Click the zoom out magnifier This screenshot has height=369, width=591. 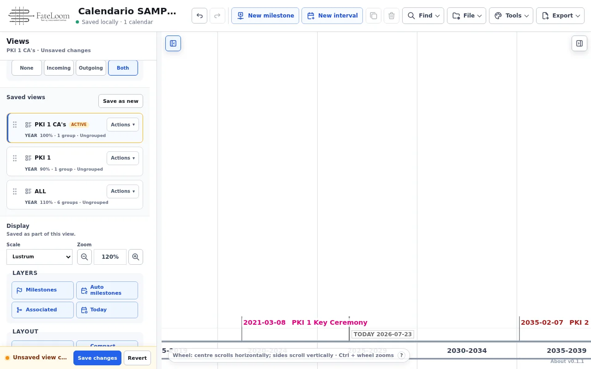click(84, 257)
